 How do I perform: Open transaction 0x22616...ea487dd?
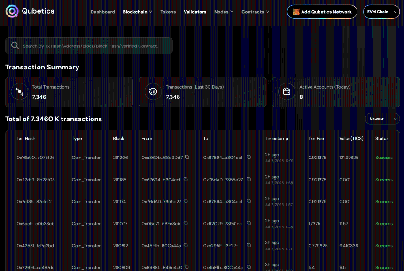[x=36, y=267]
